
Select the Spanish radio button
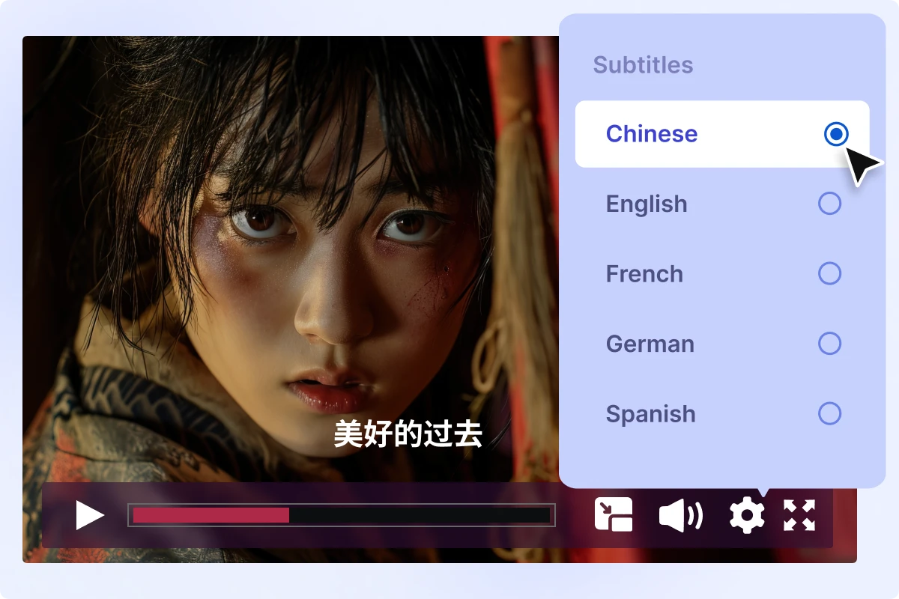pyautogui.click(x=829, y=413)
